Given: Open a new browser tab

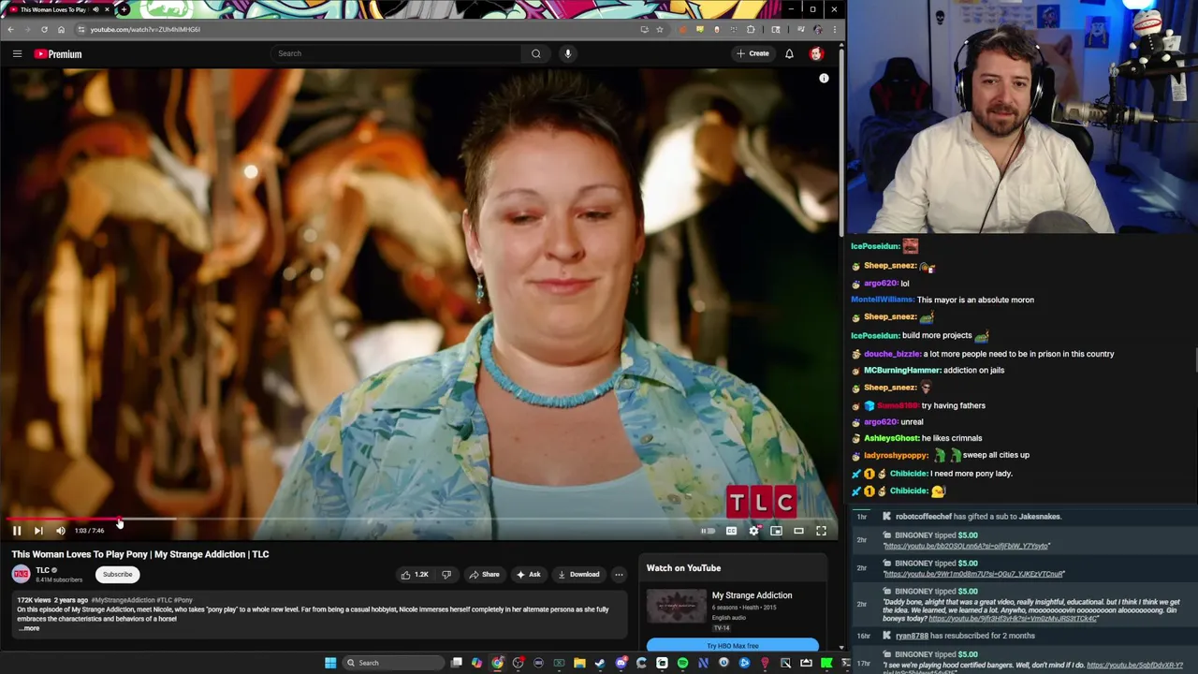Looking at the screenshot, I should (124, 9).
